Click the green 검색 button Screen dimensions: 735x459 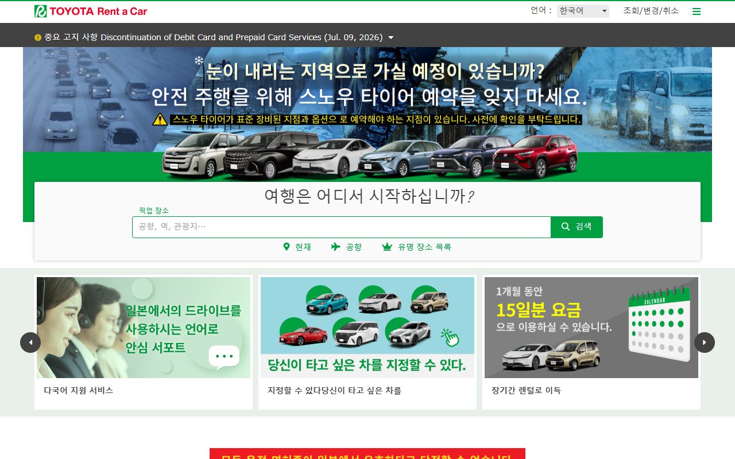pos(577,227)
